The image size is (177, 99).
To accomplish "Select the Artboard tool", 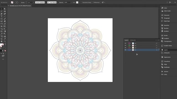I will tap(2, 39).
